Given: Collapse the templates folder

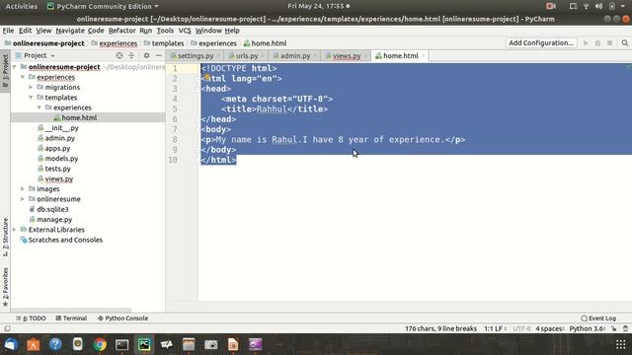Looking at the screenshot, I should pyautogui.click(x=31, y=98).
